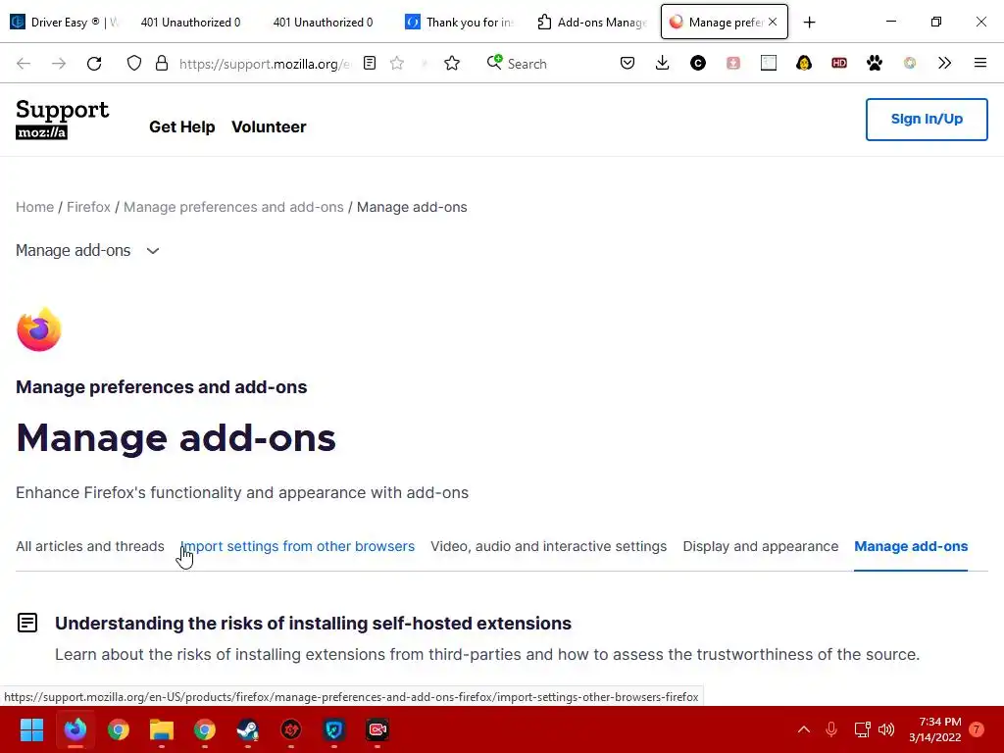
Task: Show more tools via the double chevron
Action: pos(944,63)
